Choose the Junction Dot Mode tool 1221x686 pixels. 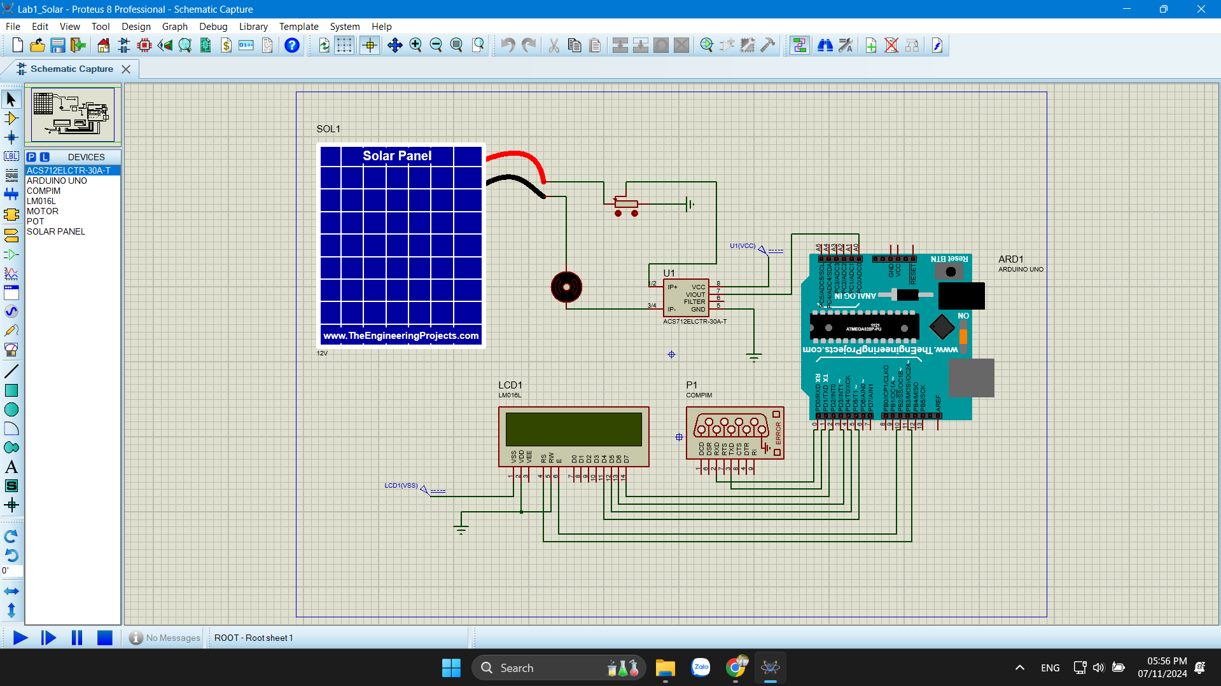tap(11, 137)
